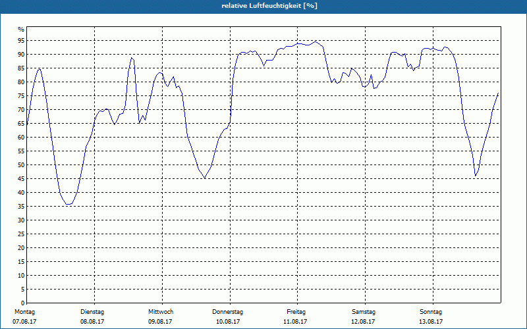
Task: Select the 'Montag' day label
Action: click(x=24, y=312)
